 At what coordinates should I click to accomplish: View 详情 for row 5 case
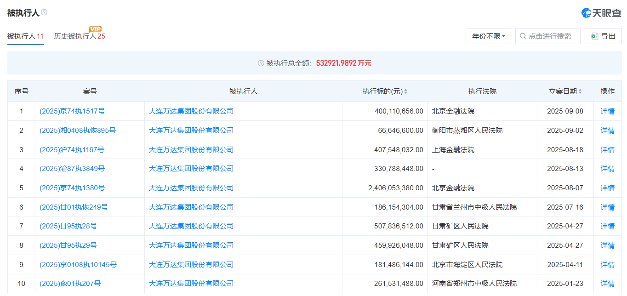607,188
